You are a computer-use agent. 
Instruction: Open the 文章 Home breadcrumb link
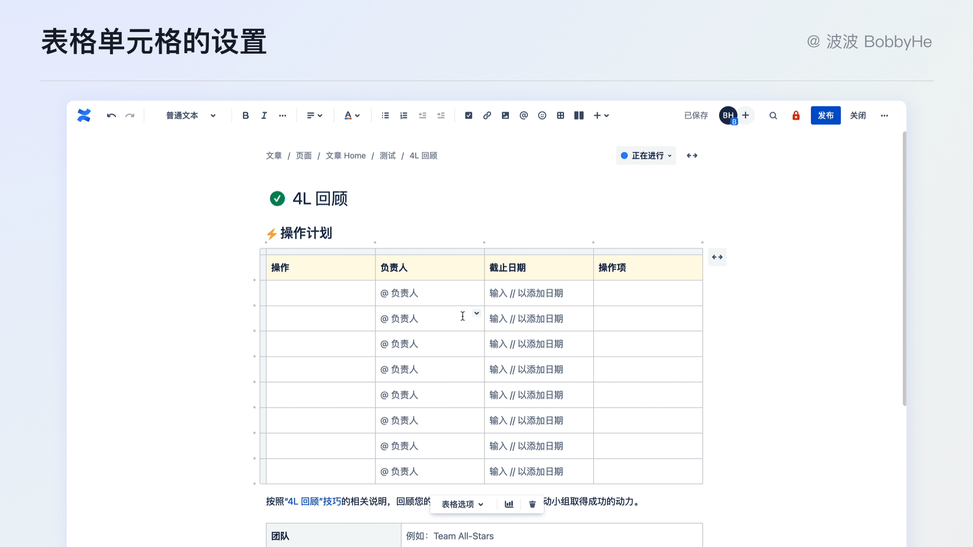coord(345,155)
